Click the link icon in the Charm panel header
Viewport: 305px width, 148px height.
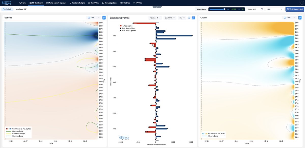click(x=300, y=18)
